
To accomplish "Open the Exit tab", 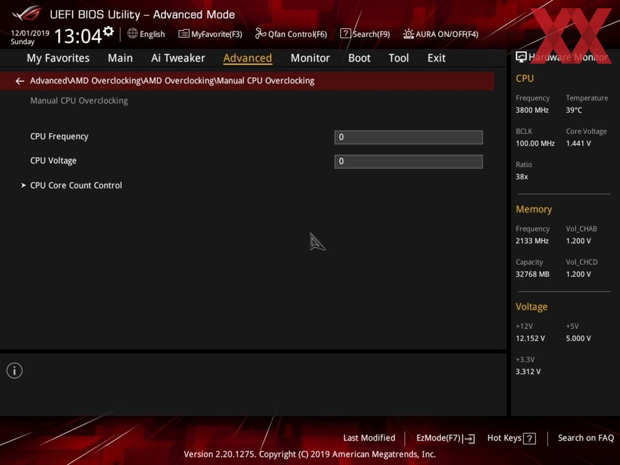I will coord(436,58).
